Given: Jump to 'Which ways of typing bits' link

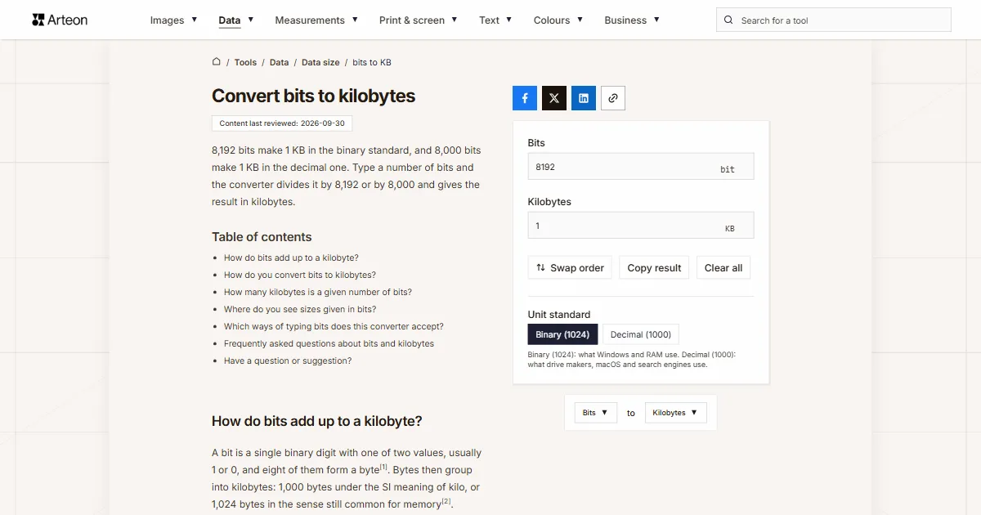Looking at the screenshot, I should 334,326.
